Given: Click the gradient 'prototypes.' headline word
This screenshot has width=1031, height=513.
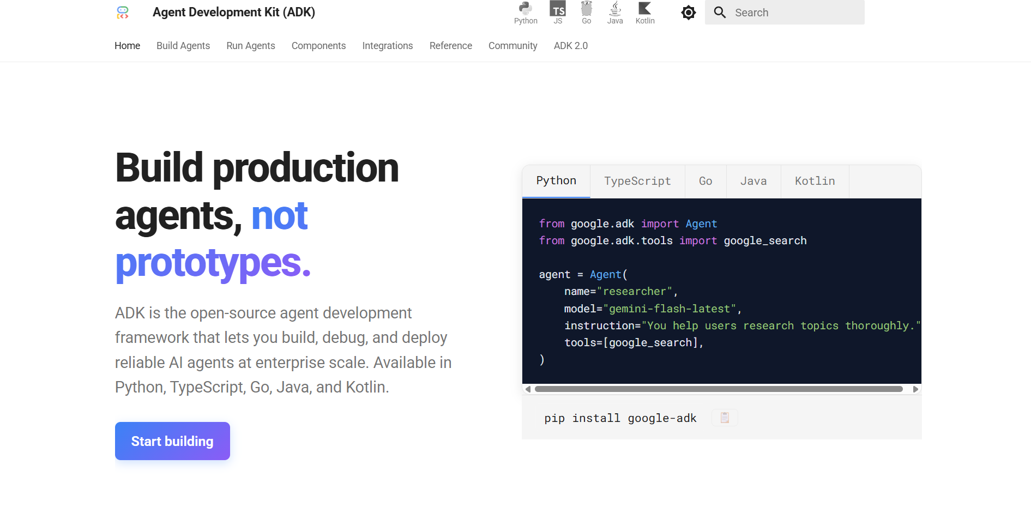Looking at the screenshot, I should (213, 263).
